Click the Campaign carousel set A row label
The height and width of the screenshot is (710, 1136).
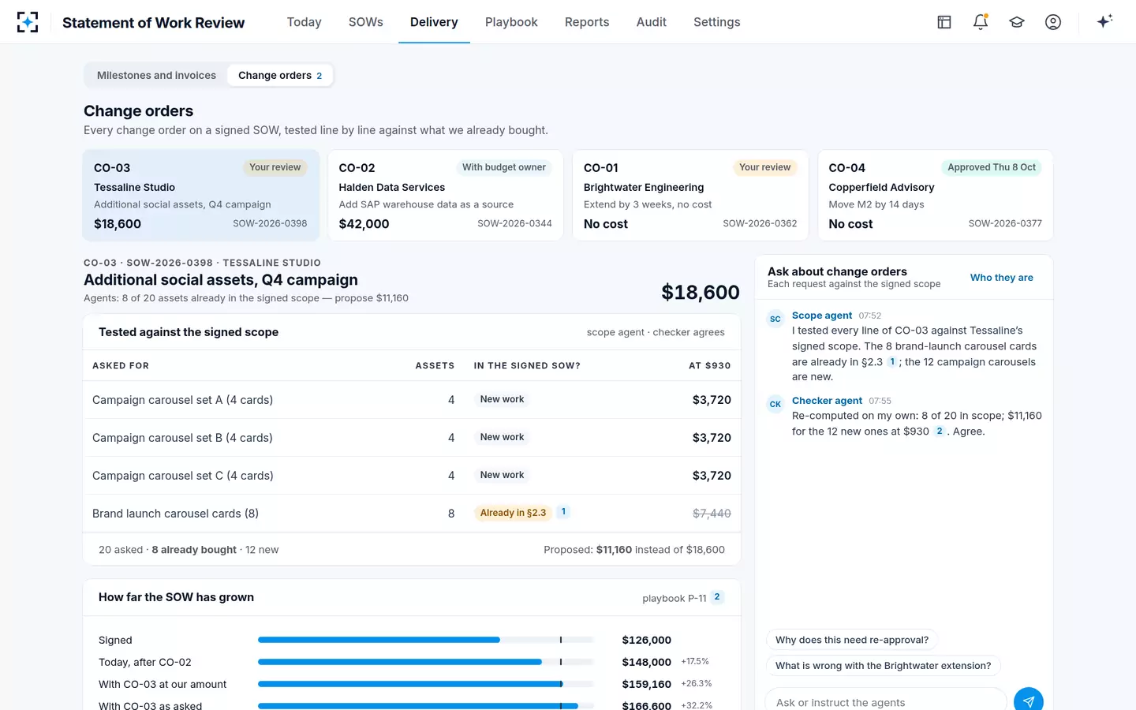coord(183,400)
